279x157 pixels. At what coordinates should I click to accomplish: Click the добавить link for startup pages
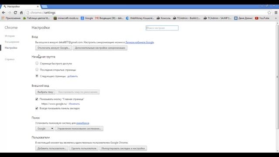point(72,76)
